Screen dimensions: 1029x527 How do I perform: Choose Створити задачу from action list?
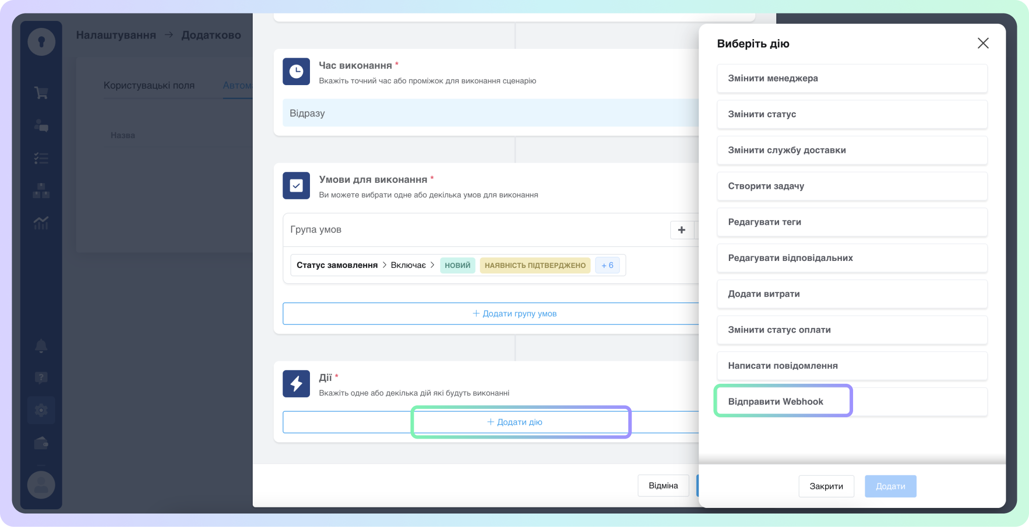[x=852, y=186]
